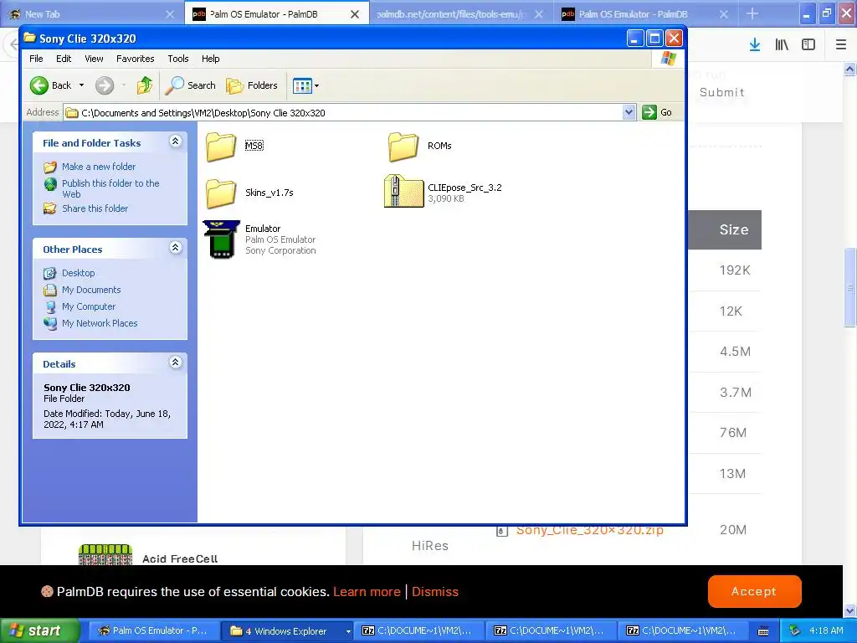Open the Favorites menu
This screenshot has width=857, height=643.
point(135,59)
